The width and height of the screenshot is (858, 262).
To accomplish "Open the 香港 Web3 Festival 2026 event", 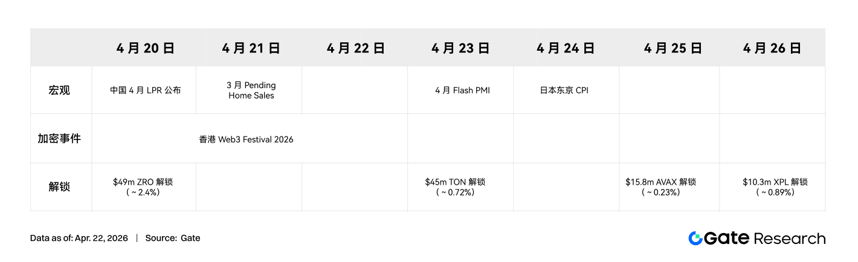I will click(246, 139).
